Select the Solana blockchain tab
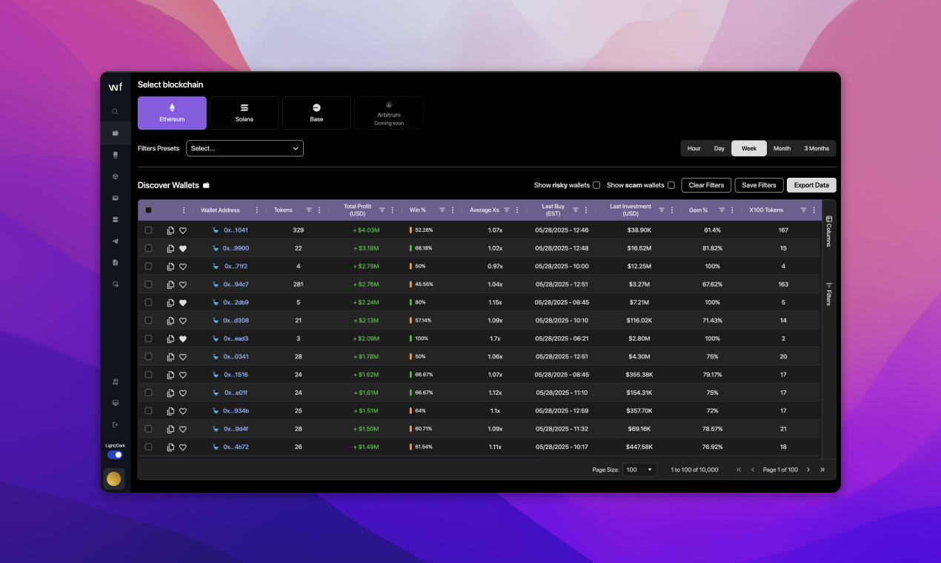The image size is (941, 563). (x=245, y=113)
